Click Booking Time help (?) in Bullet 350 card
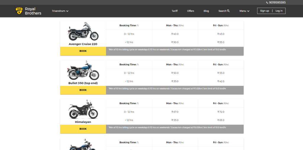303x150 pixels. [x=137, y=64]
